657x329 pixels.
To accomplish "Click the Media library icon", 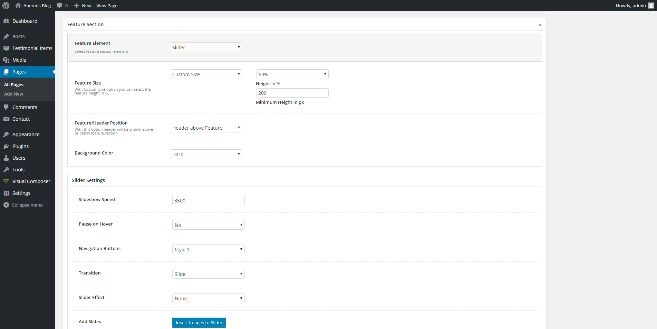I will pyautogui.click(x=6, y=60).
